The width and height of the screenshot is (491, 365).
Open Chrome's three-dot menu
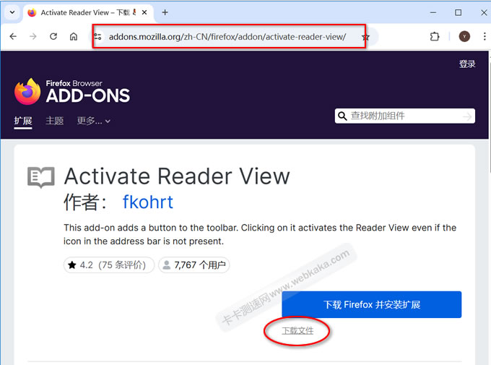click(482, 37)
